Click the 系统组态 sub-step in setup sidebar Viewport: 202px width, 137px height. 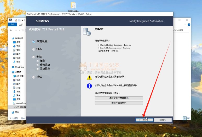(x=43, y=68)
